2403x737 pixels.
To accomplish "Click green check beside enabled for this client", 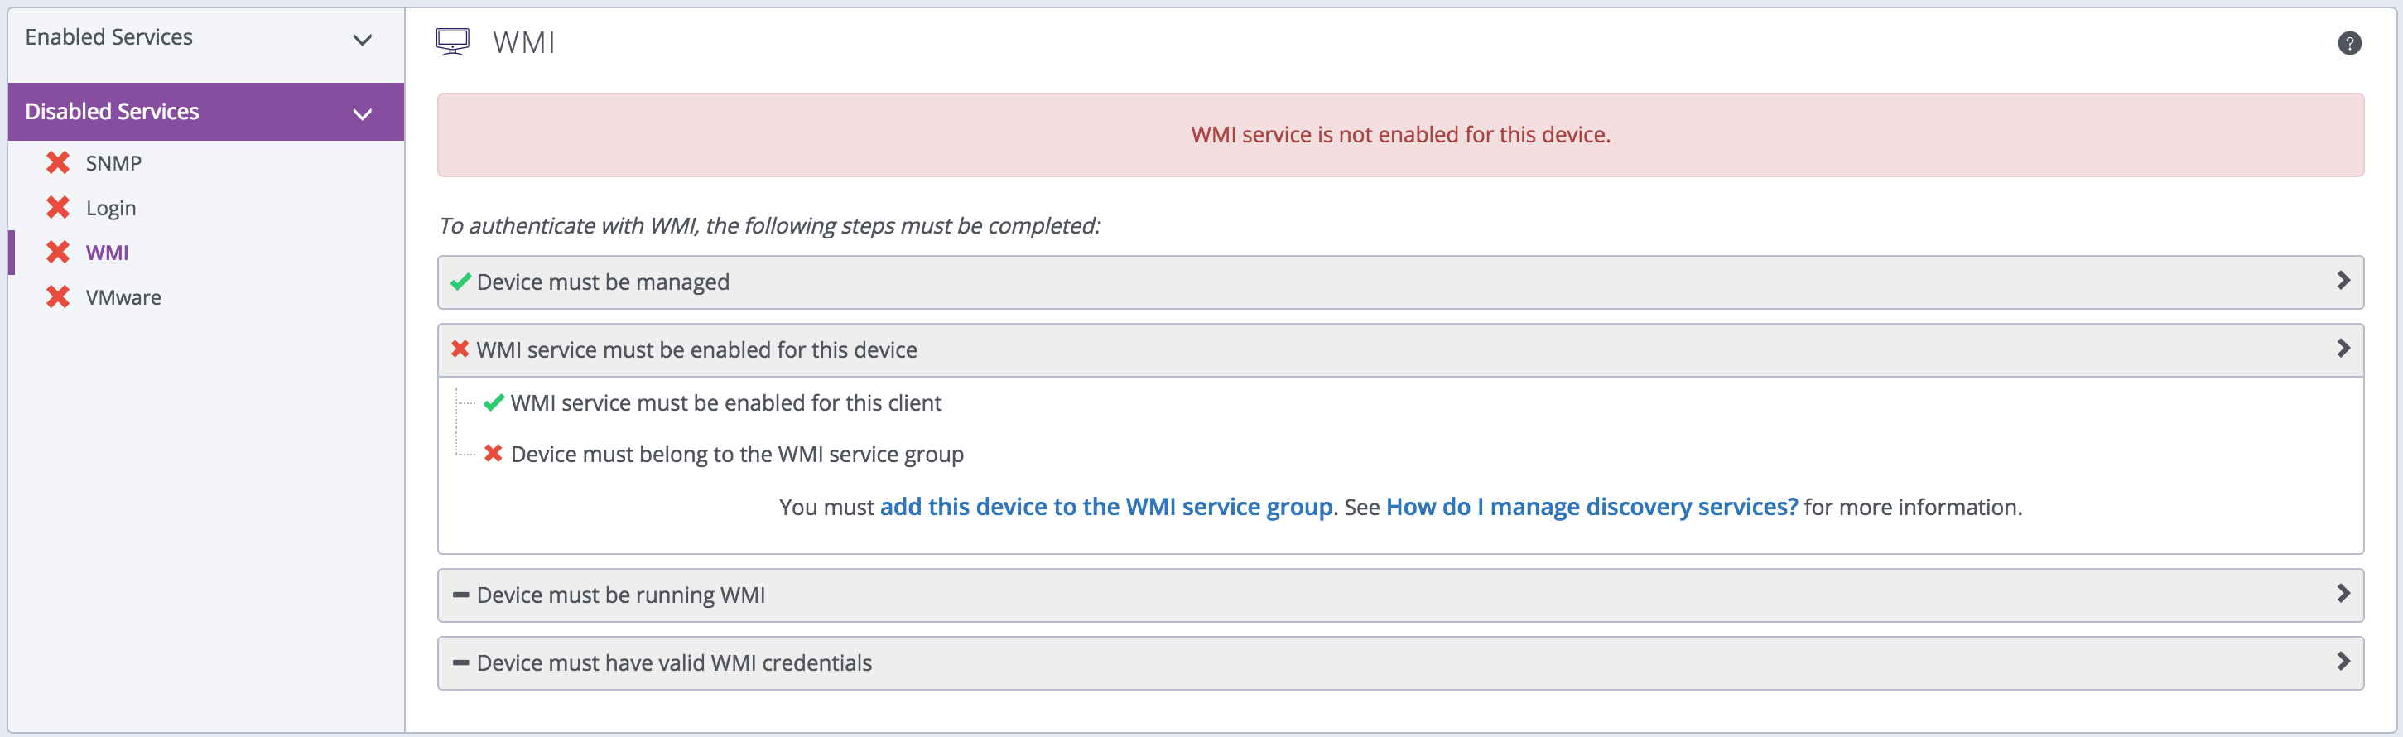I will pyautogui.click(x=494, y=403).
